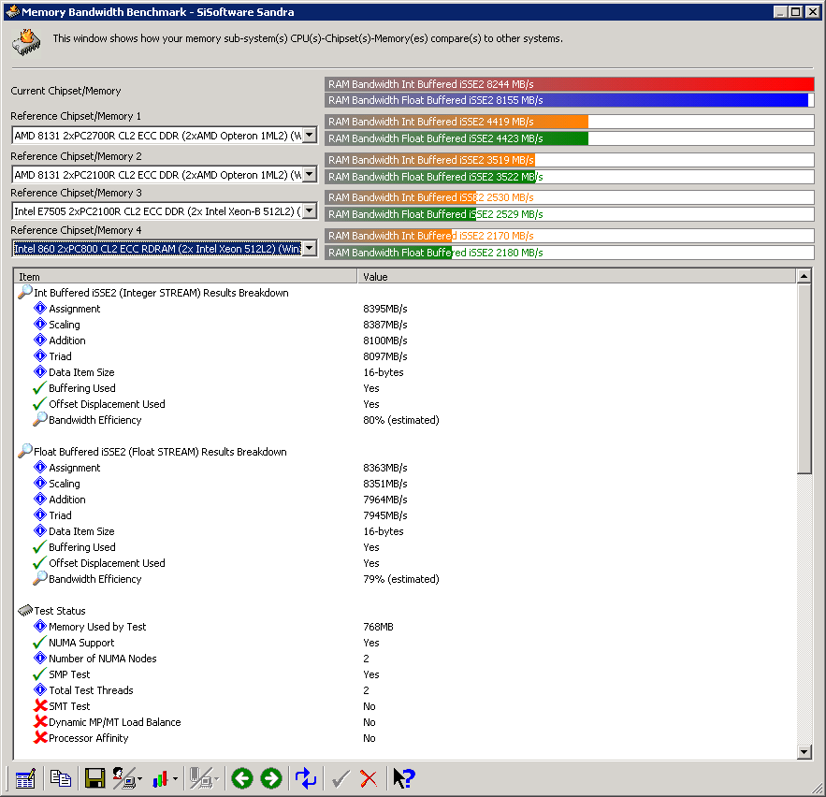Click the blue diamond icon beside Number of NUMA Nodes
Image resolution: width=826 pixels, height=797 pixels.
pos(40,658)
